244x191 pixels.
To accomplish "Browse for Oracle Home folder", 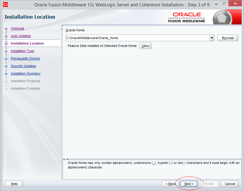I will pos(228,38).
